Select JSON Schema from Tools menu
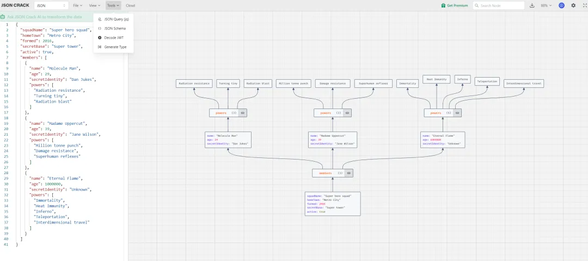 coord(114,28)
